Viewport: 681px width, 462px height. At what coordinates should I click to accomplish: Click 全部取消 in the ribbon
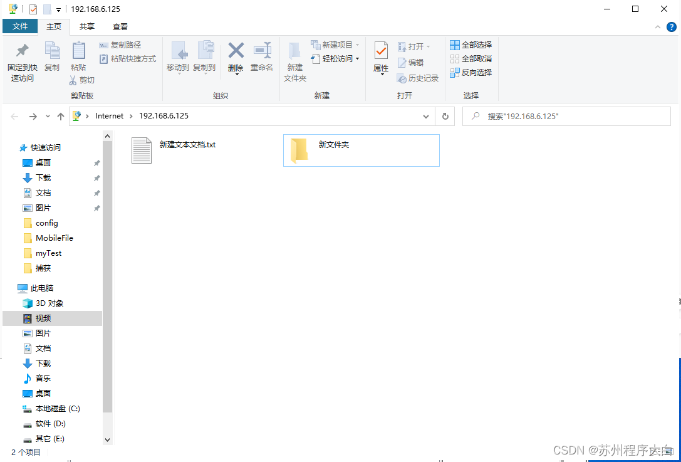[x=470, y=59]
